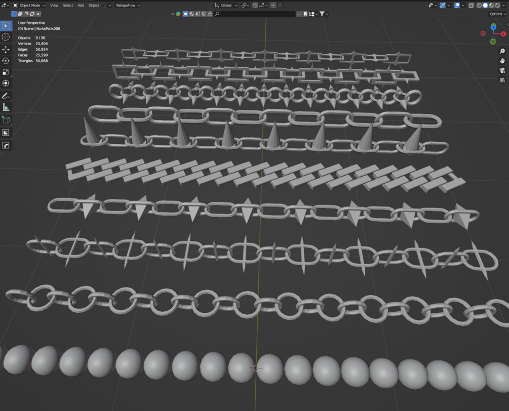Switch perspective/orthographic with grid icon

click(502, 80)
